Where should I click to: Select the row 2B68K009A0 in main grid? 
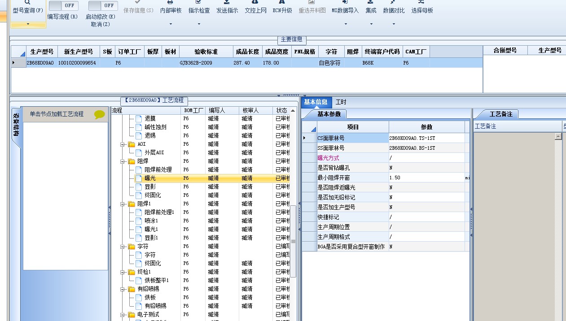246,63
